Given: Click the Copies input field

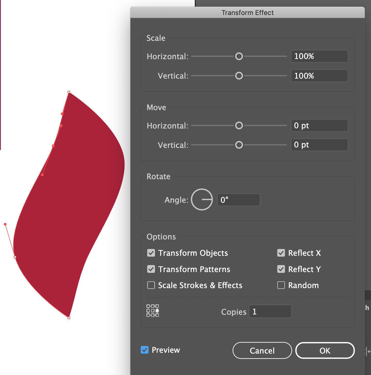Looking at the screenshot, I should click(270, 311).
